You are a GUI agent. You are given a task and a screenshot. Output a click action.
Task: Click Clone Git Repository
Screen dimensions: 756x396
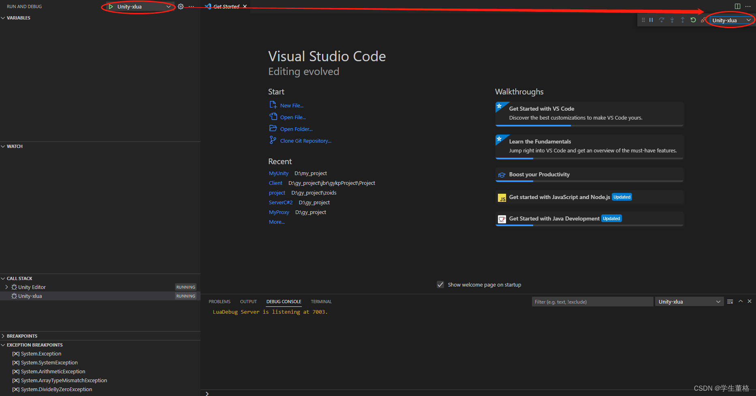click(306, 141)
